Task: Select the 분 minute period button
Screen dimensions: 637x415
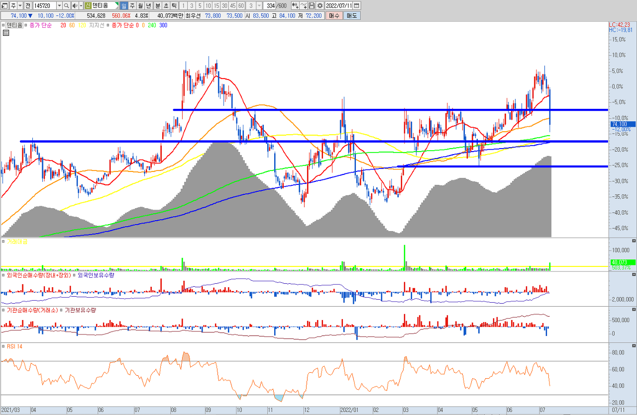Action: point(158,5)
